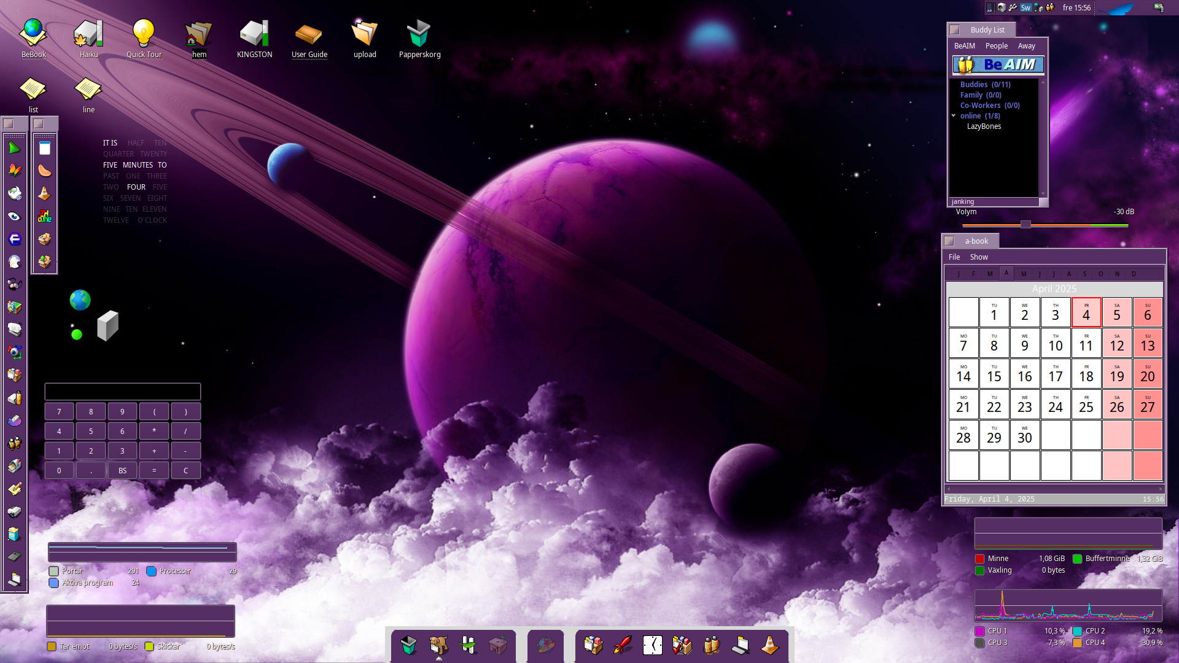
Task: Open the Deskbar blue leaf menu
Action: pos(1121,8)
